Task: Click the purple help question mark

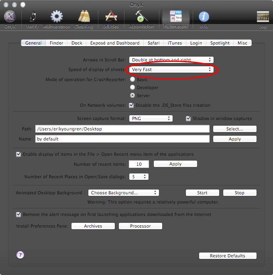Action: (20, 255)
